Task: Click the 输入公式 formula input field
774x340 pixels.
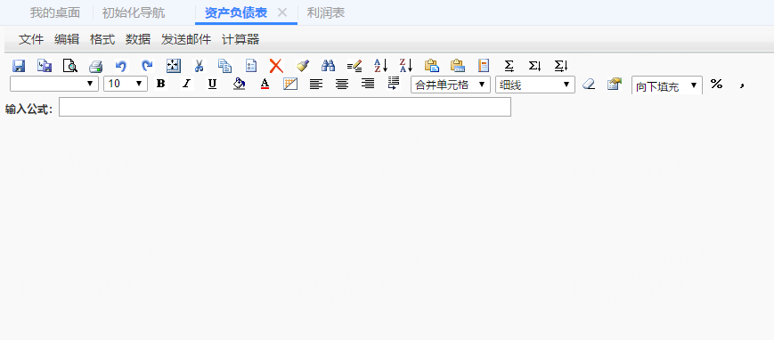Action: [285, 107]
